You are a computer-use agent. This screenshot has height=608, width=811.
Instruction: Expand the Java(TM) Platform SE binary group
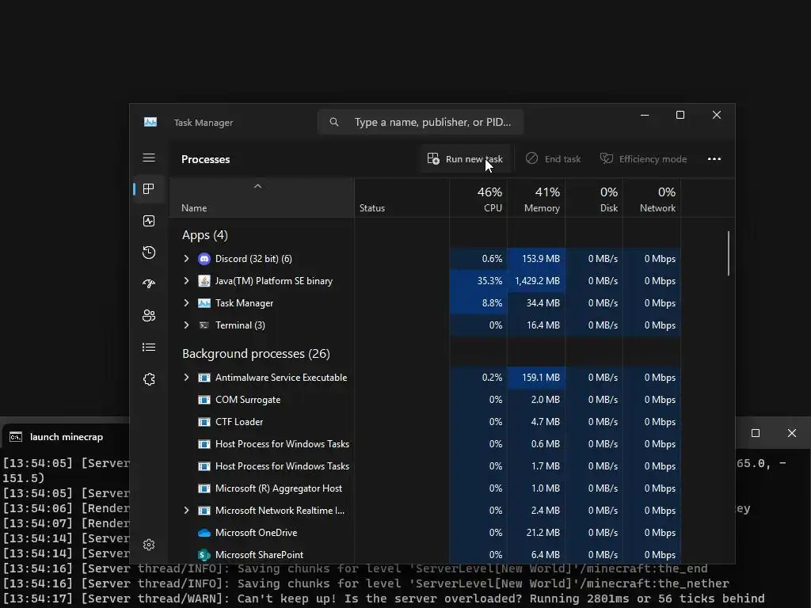tap(186, 281)
